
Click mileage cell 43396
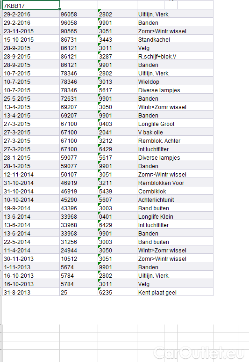(x=78, y=208)
